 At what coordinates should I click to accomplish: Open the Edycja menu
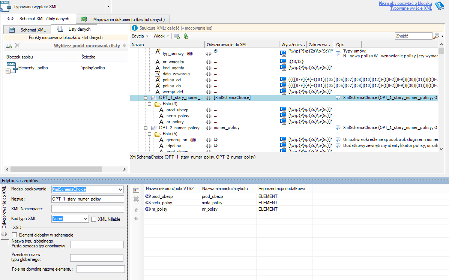[x=140, y=36]
